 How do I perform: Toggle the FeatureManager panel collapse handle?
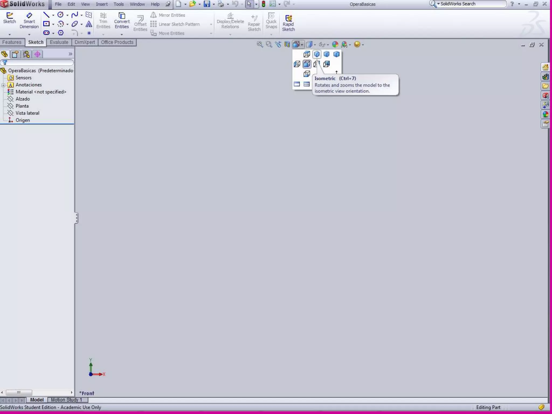pos(77,218)
